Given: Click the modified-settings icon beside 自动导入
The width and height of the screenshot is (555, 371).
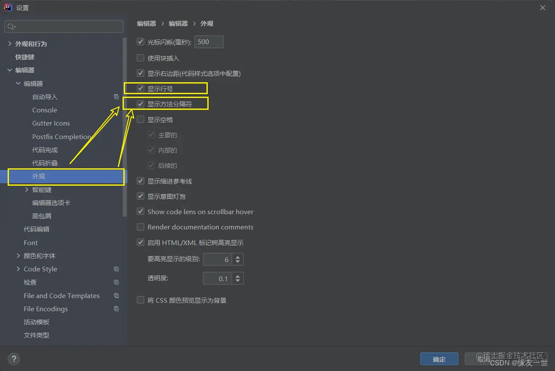Looking at the screenshot, I should click(x=116, y=97).
